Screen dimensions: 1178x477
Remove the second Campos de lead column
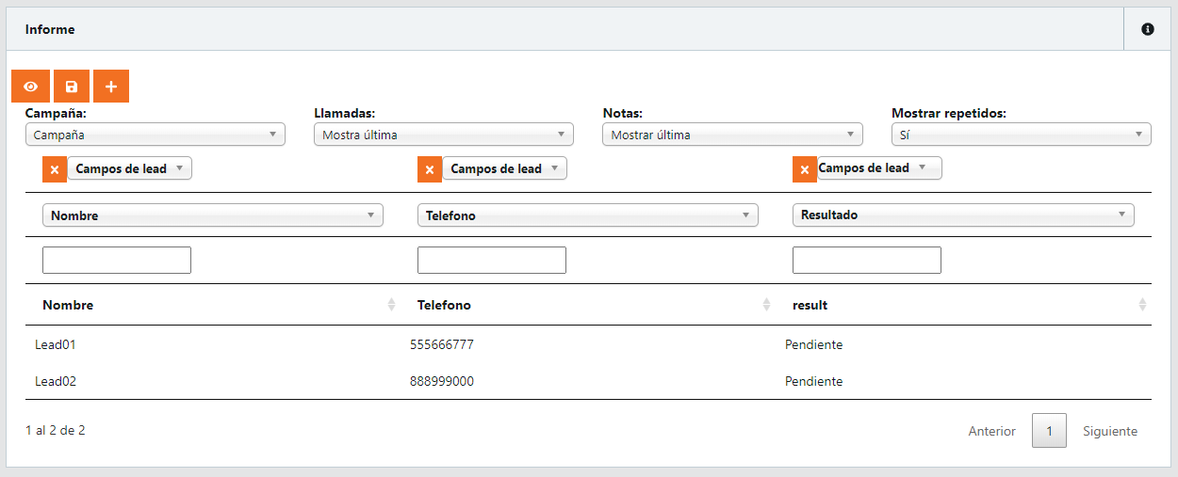(430, 169)
